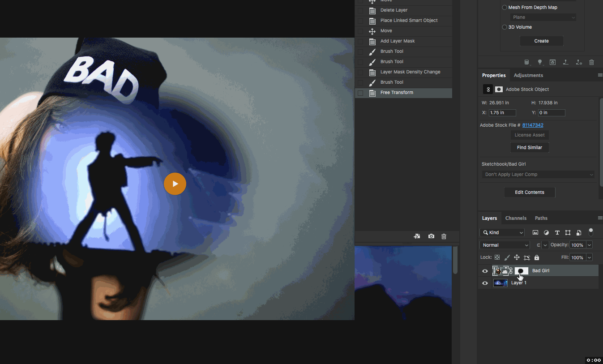Image resolution: width=603 pixels, height=364 pixels.
Task: Lock transparent pixels checkerboard icon
Action: (497, 257)
